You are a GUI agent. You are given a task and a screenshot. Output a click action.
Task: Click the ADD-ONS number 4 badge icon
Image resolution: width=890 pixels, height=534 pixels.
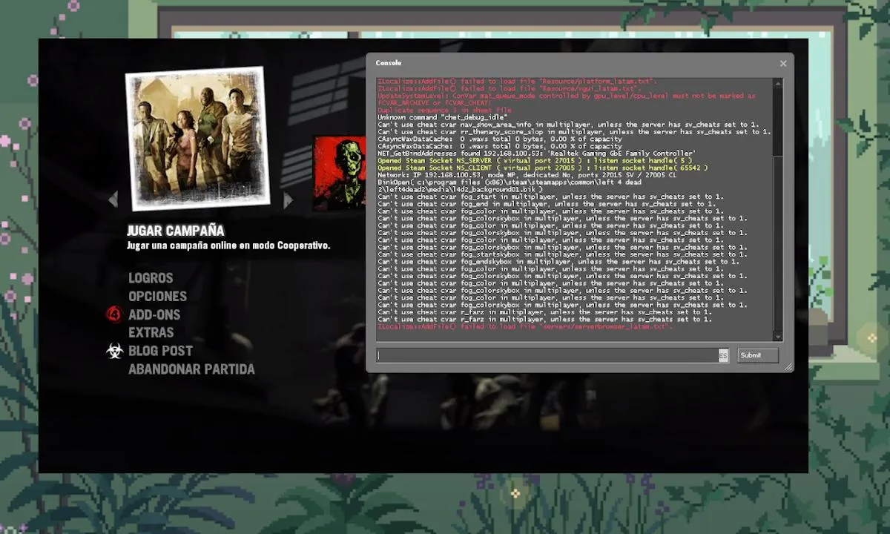point(114,314)
